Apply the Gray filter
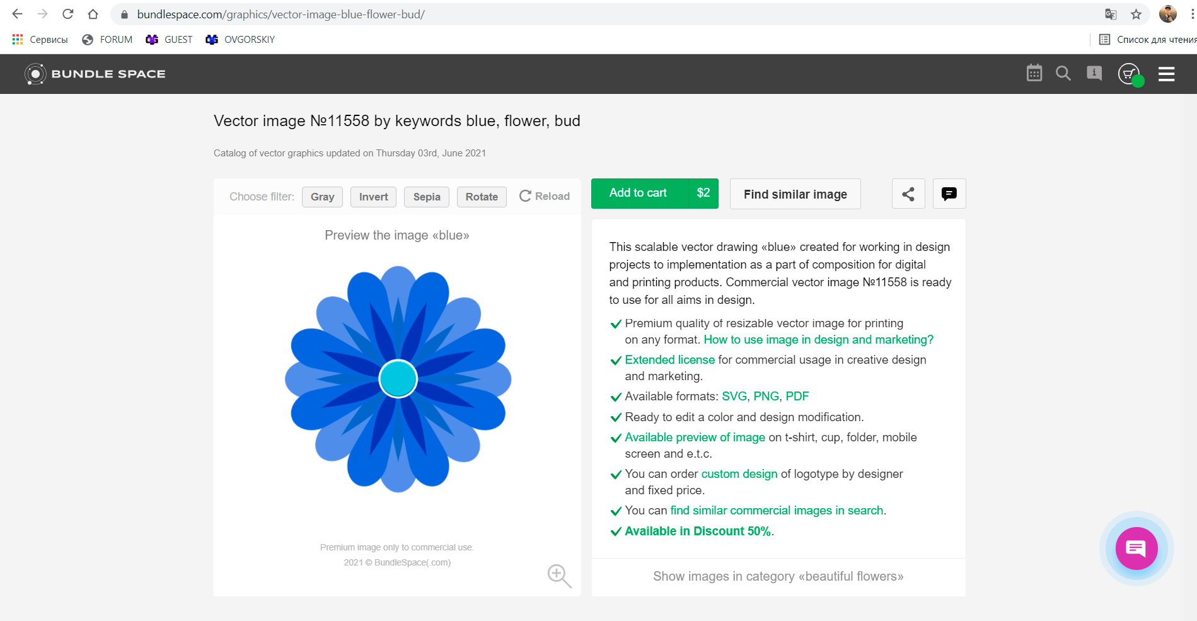1197x621 pixels. tap(322, 197)
